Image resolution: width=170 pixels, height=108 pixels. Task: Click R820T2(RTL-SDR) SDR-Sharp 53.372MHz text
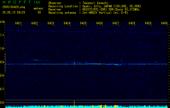click(111, 9)
